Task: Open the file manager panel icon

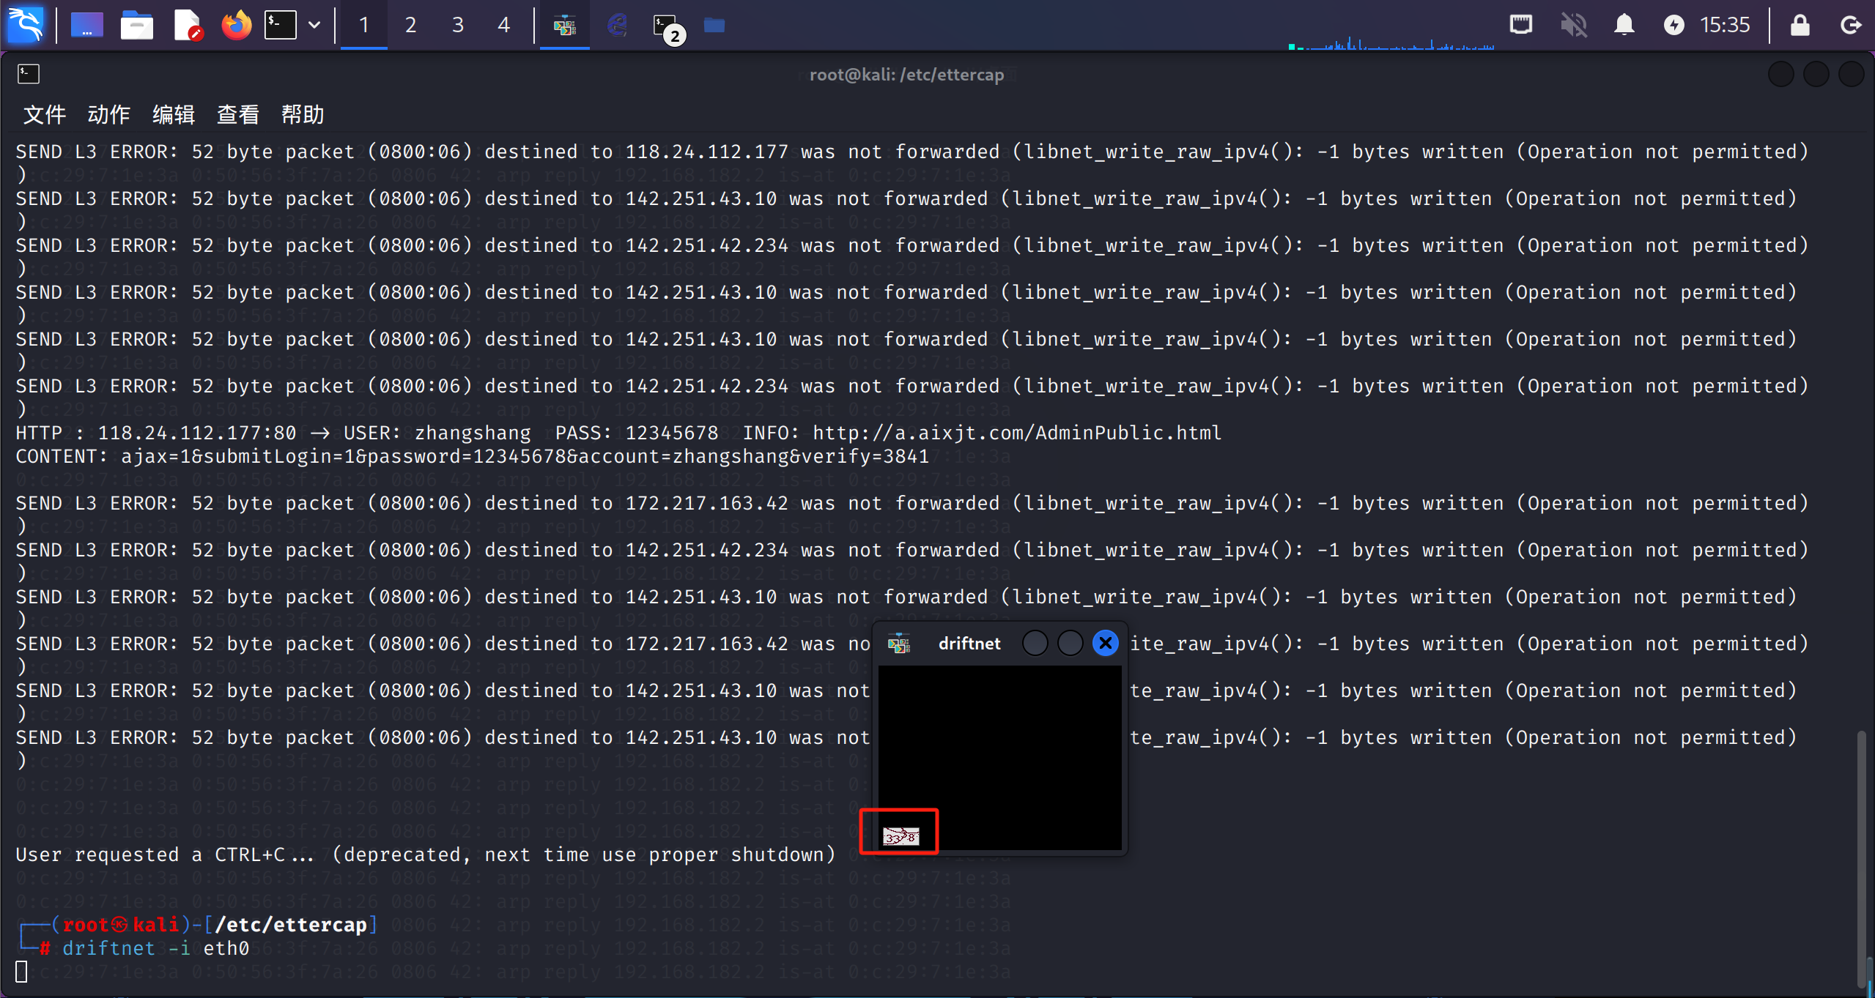Action: (136, 26)
